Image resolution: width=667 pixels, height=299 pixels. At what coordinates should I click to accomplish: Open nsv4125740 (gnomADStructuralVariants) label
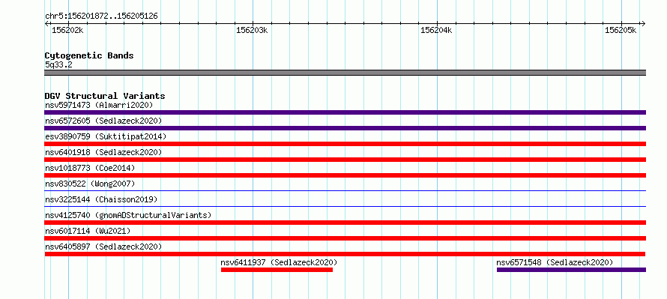pyautogui.click(x=128, y=215)
